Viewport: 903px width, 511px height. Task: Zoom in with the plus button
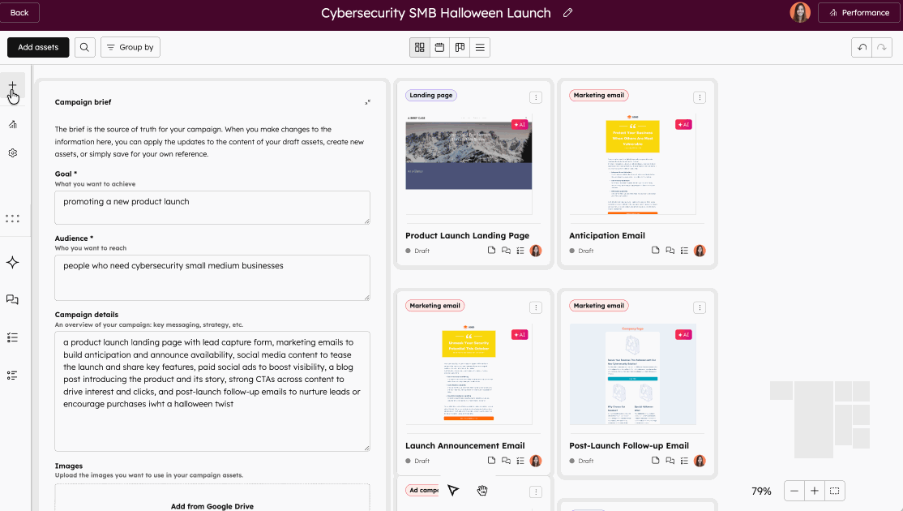point(815,491)
